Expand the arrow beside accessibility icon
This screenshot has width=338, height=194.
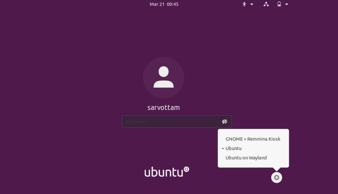tap(252, 4)
